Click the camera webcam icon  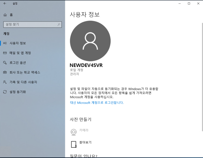74,132
